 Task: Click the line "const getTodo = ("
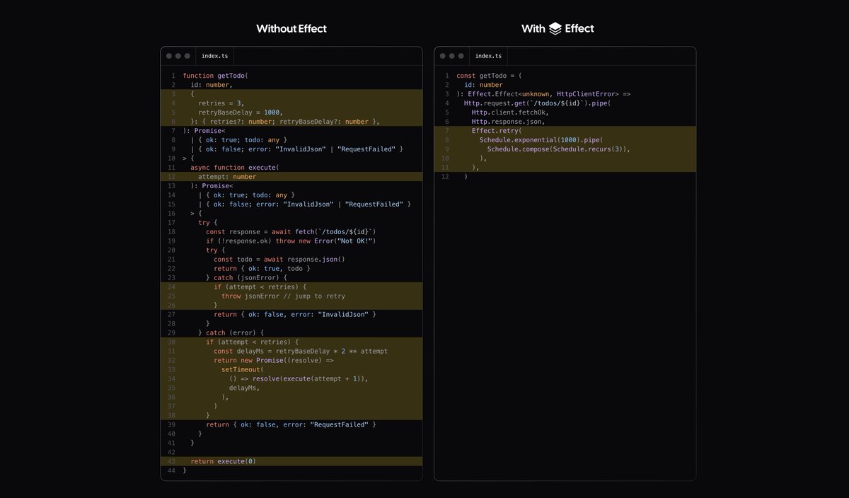point(489,76)
